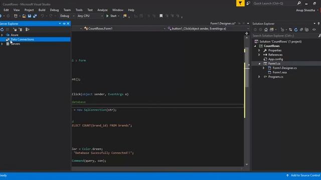321x180 pixels.
Task: Click the yellow notifications filter flag icon
Action: (x=240, y=3)
